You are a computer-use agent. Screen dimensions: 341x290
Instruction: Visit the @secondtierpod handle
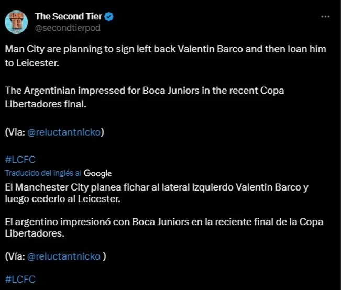[x=67, y=28]
